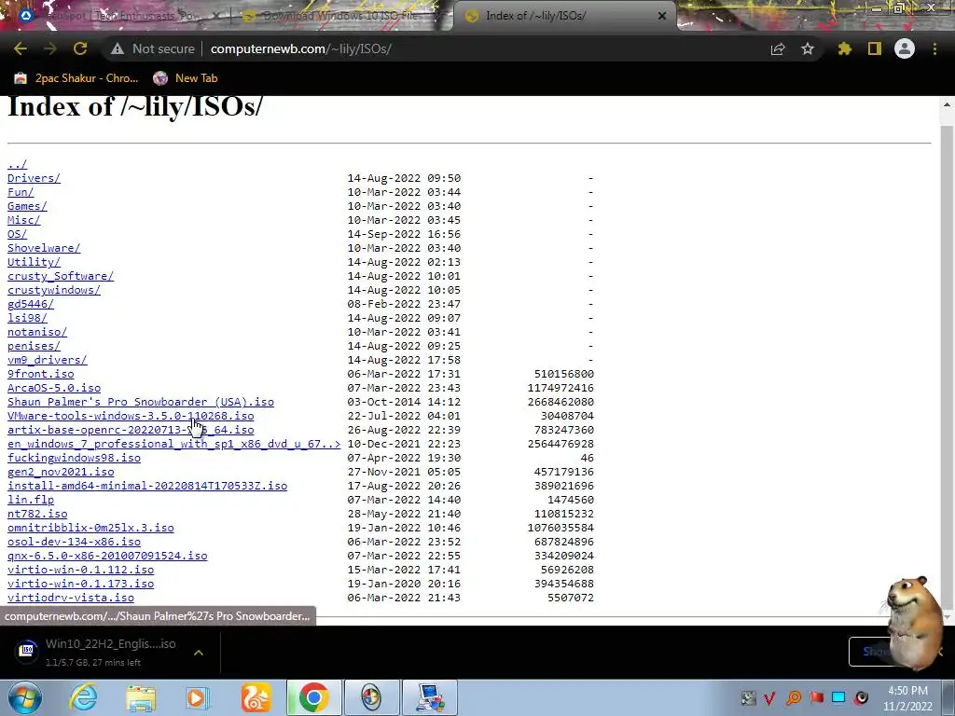
Task: Go back using the browser back arrow
Action: point(21,48)
